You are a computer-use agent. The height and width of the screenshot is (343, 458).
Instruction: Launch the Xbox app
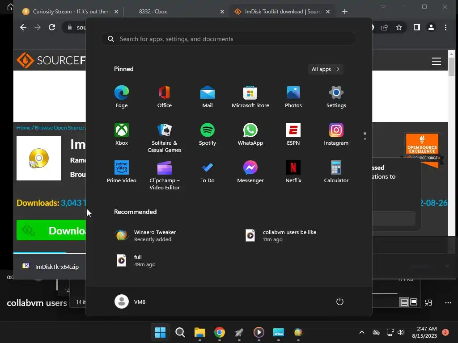click(122, 134)
